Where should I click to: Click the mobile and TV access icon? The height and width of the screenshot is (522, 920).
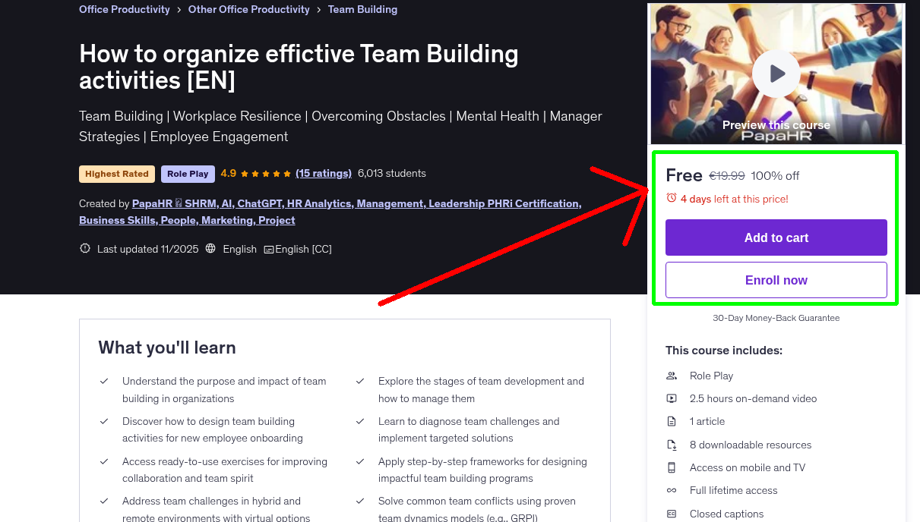point(672,467)
